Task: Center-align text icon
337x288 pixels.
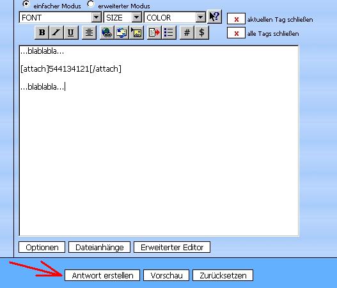Action: (x=89, y=33)
